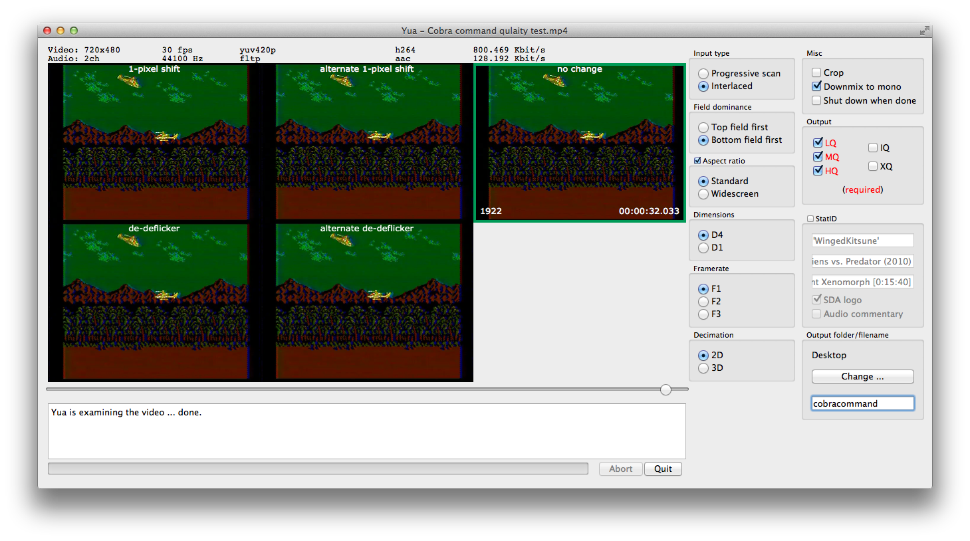Enable the XQ output checkbox

pyautogui.click(x=873, y=166)
